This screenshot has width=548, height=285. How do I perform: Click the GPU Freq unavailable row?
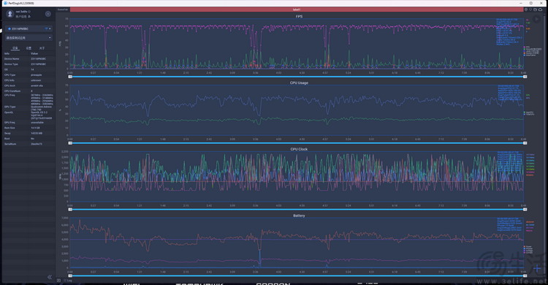click(28, 123)
